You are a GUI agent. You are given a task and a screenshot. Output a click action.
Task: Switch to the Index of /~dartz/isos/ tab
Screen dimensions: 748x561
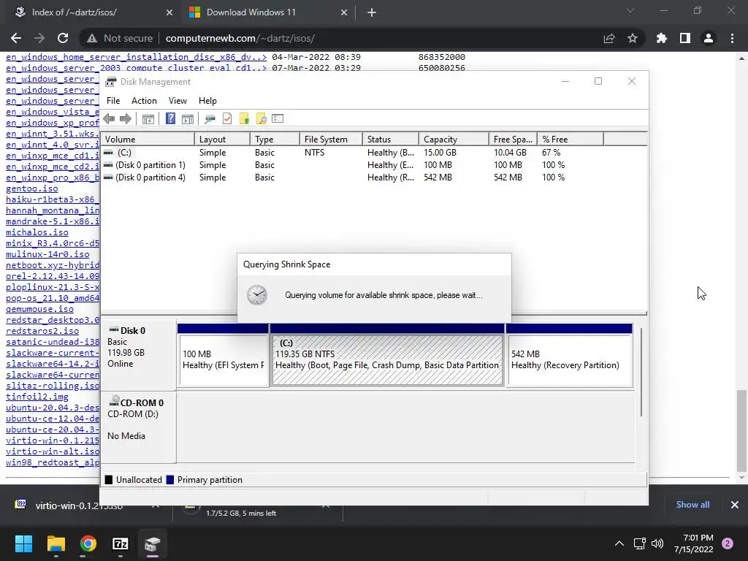click(x=93, y=12)
